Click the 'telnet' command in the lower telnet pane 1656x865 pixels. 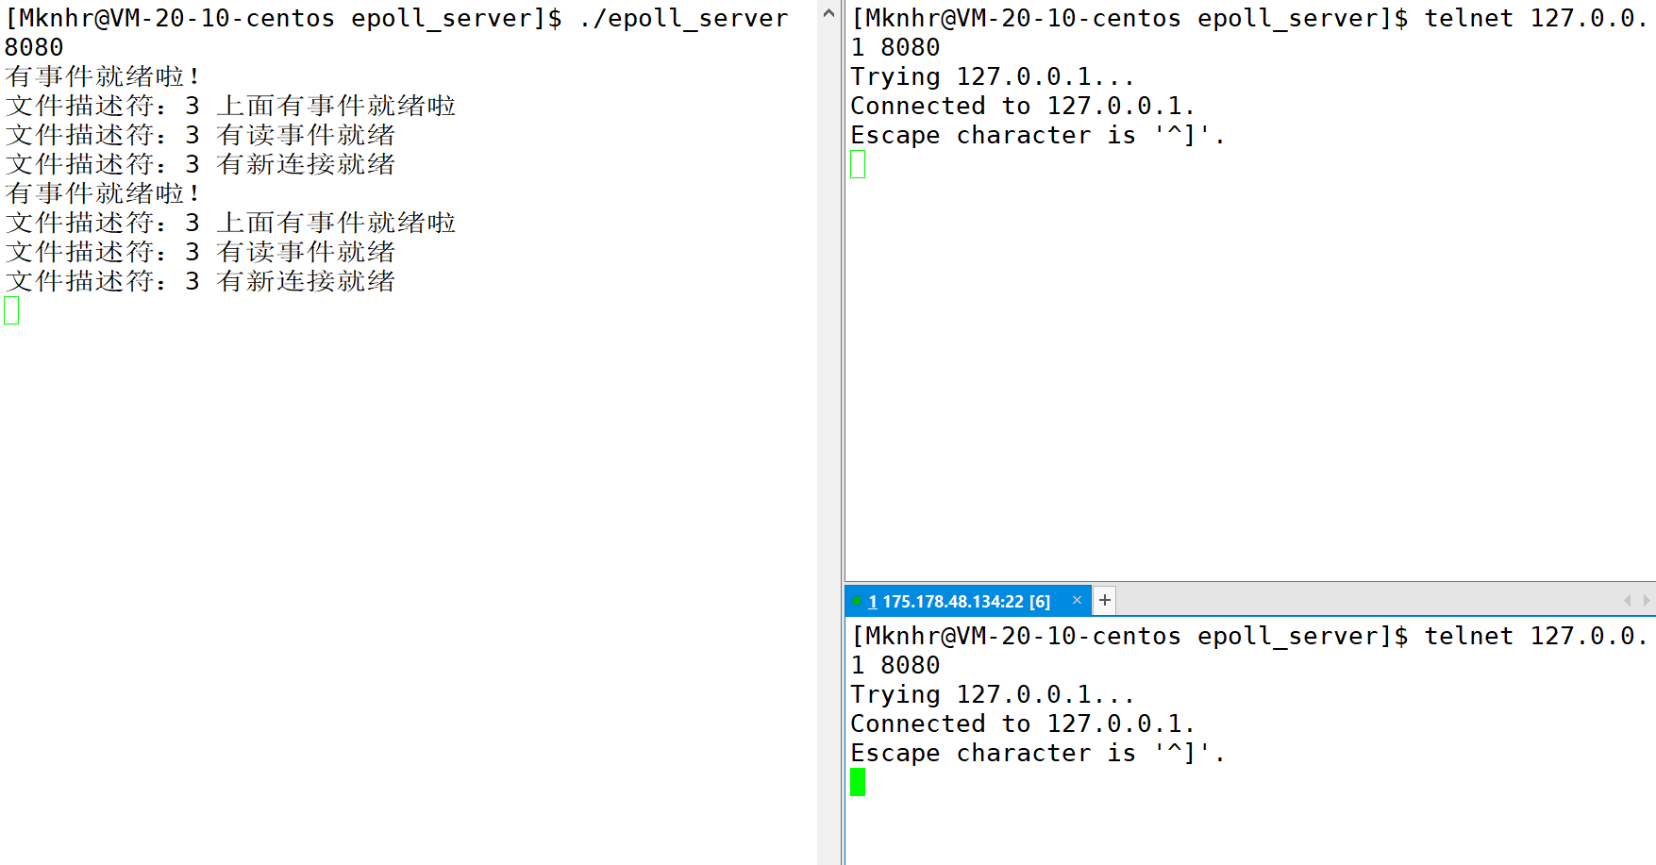coord(1469,636)
